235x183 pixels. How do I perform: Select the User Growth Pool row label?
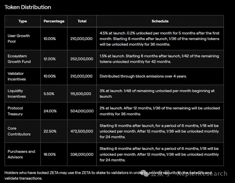click(x=19, y=39)
